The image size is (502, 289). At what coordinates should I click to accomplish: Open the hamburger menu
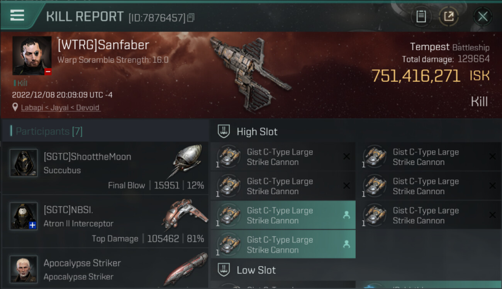pos(17,15)
